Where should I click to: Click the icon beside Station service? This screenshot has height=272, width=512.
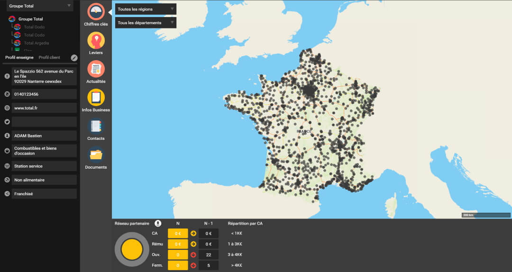(7, 166)
